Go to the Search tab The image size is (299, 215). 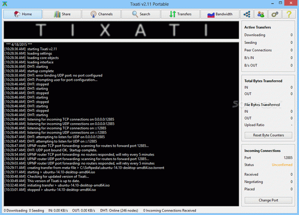(141, 14)
